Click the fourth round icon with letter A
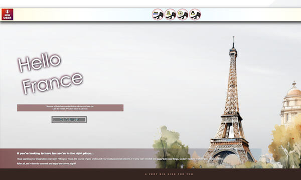301x180 pixels. pos(195,14)
